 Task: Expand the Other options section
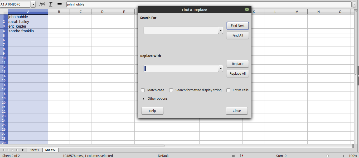[144, 99]
